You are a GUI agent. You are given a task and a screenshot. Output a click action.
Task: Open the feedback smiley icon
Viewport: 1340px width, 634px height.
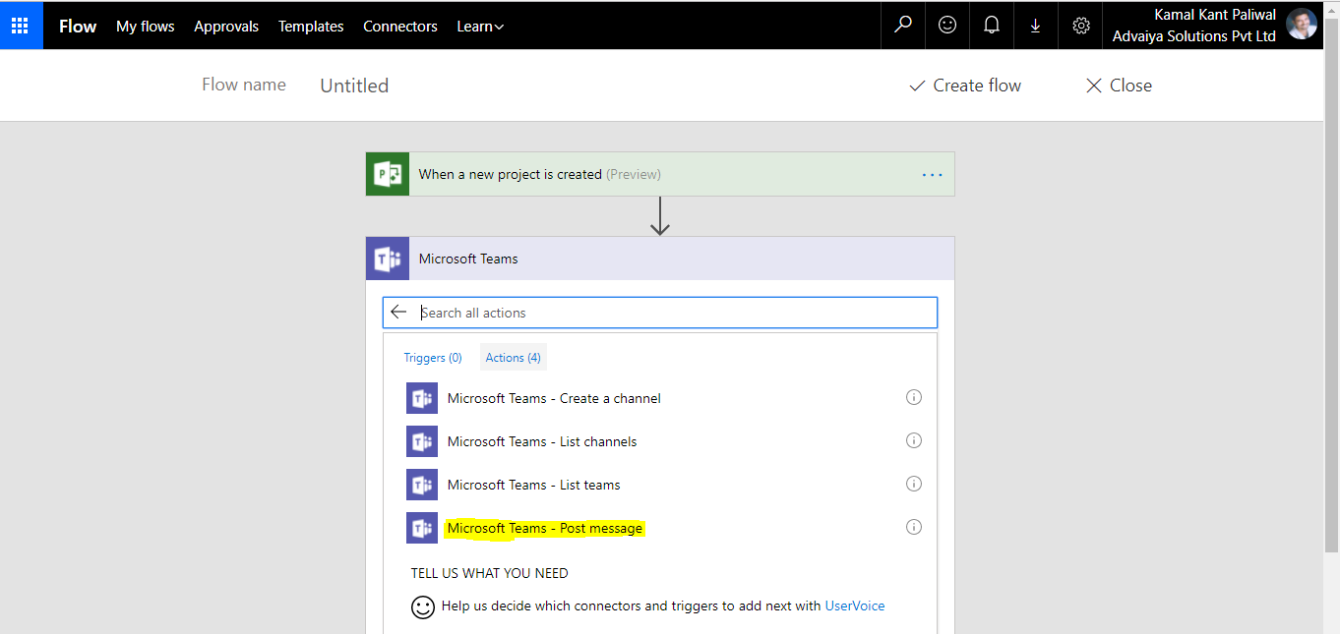947,26
